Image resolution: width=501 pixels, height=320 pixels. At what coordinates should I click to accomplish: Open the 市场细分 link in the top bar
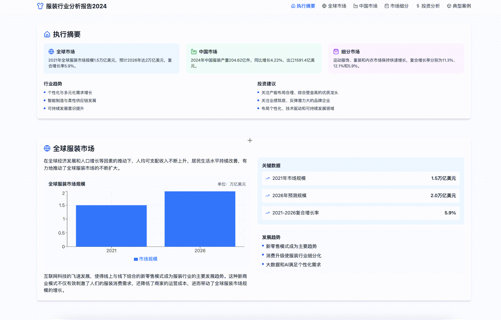396,6
